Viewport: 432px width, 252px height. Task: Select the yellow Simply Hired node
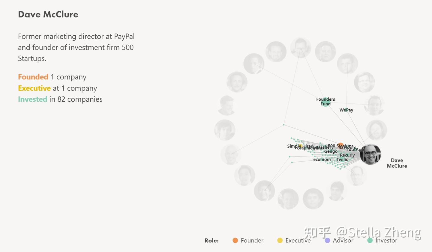point(300,146)
